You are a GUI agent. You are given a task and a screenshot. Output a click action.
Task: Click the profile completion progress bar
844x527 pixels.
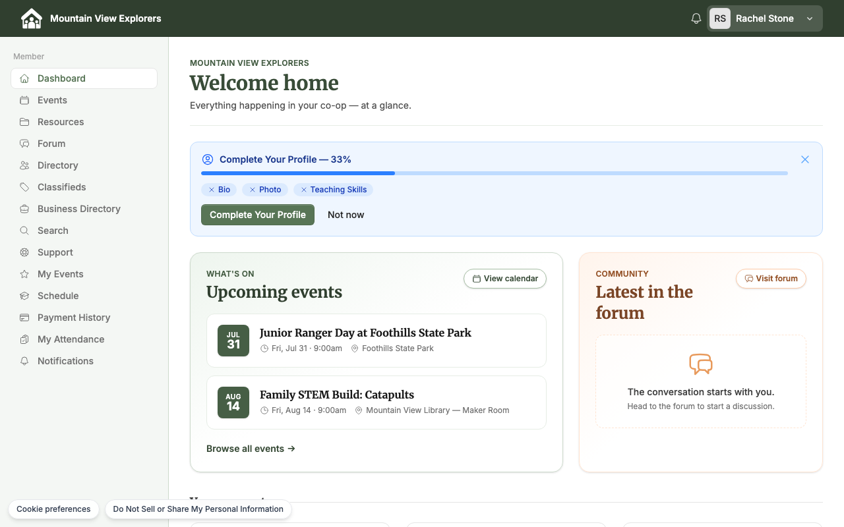pos(495,173)
